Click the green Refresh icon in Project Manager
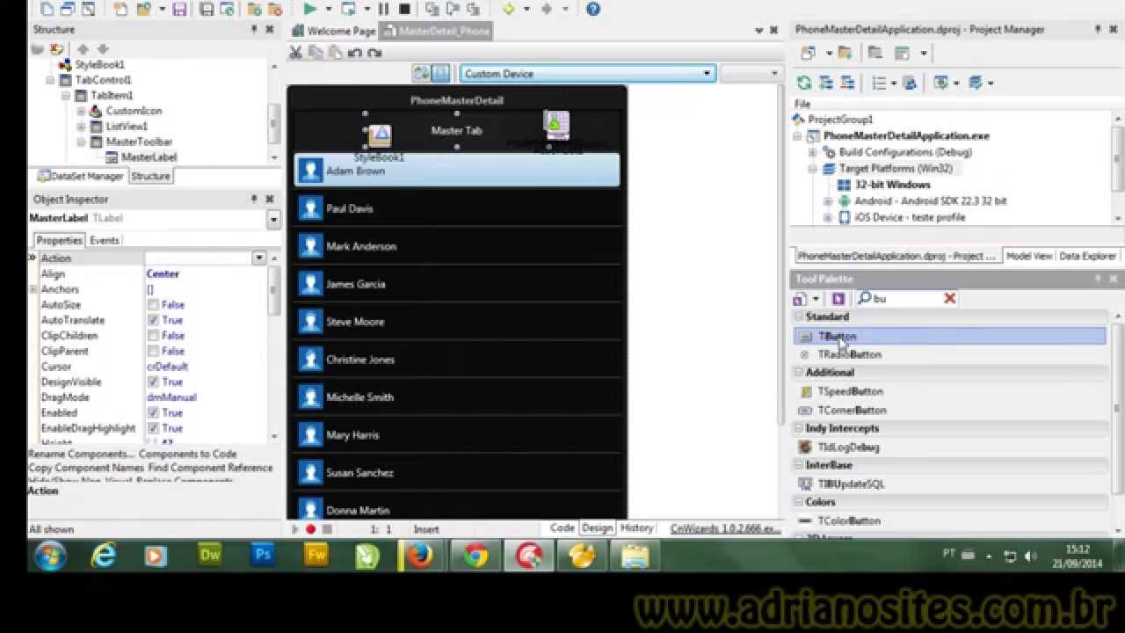This screenshot has width=1125, height=633. 803,83
